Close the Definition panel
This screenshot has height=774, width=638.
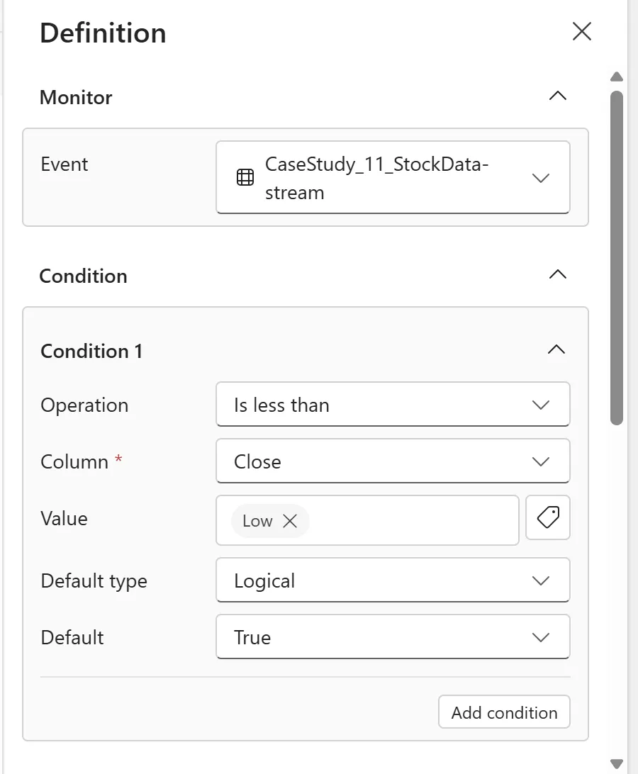[x=582, y=32]
